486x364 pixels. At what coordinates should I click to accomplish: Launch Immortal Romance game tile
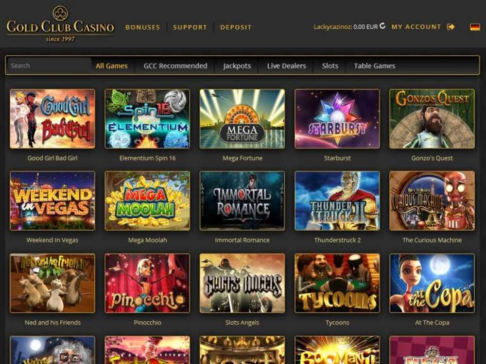[x=242, y=200]
